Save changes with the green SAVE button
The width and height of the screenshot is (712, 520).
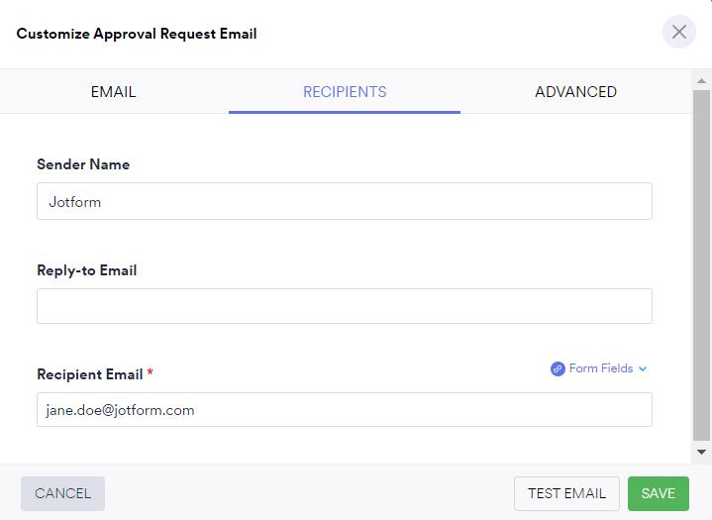coord(658,493)
